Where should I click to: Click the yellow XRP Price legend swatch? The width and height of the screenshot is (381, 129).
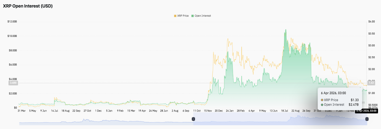(x=175, y=16)
